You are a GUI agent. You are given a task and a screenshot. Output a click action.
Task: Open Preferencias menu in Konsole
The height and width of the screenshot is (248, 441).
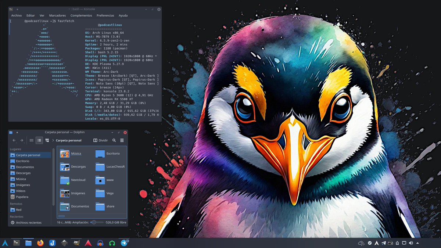(105, 15)
